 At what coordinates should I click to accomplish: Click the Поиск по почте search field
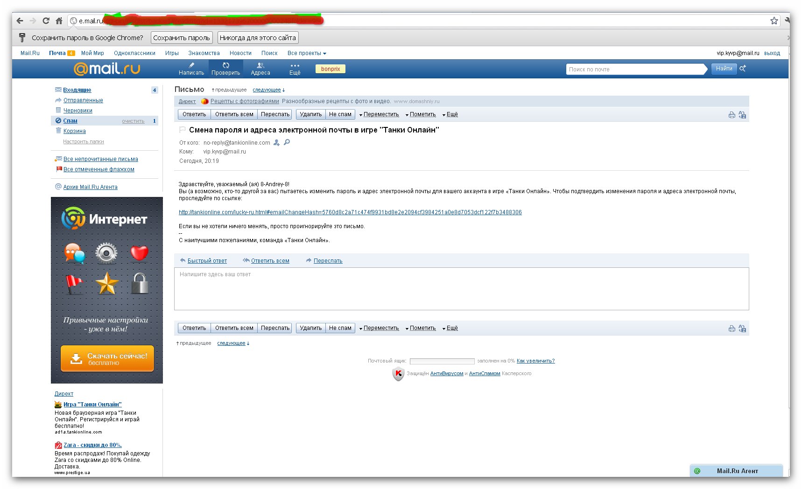pyautogui.click(x=635, y=70)
